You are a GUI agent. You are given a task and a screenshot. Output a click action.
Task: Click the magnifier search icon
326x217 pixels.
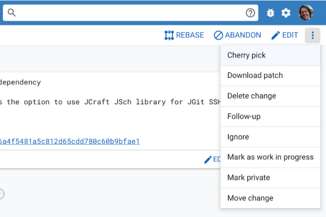point(12,13)
